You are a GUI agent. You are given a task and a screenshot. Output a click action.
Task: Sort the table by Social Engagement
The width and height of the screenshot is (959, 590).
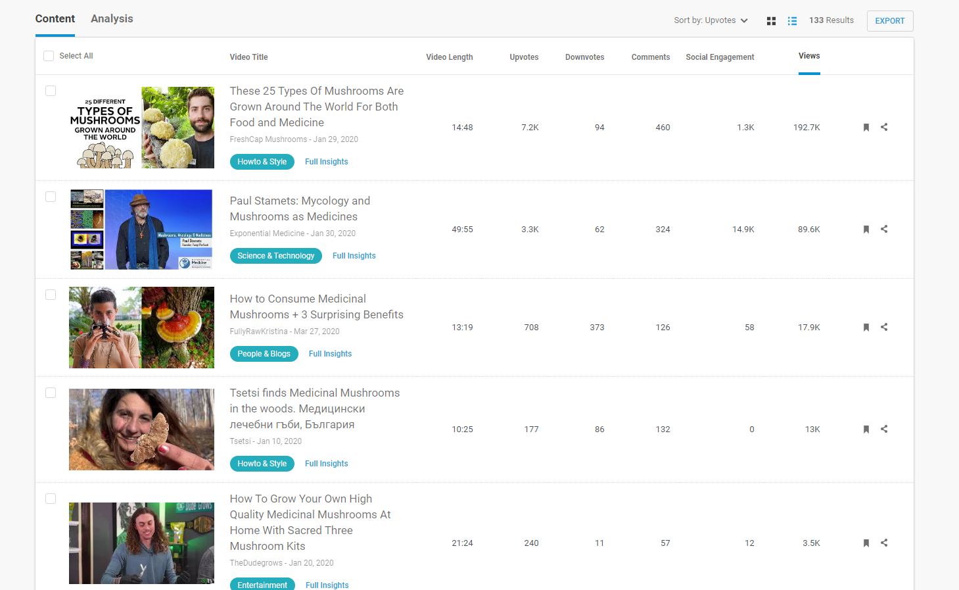tap(720, 57)
